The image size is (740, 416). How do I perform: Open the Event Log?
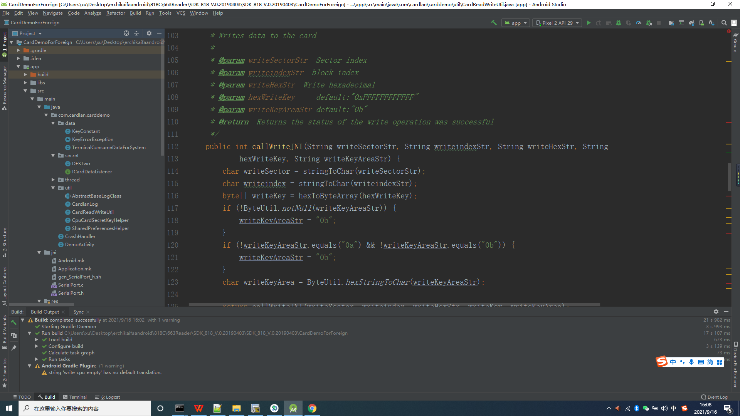714,397
